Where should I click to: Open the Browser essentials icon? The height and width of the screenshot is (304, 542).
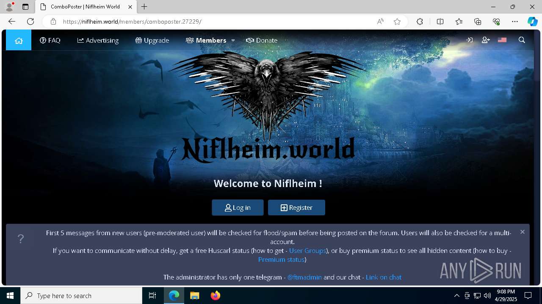496,22
